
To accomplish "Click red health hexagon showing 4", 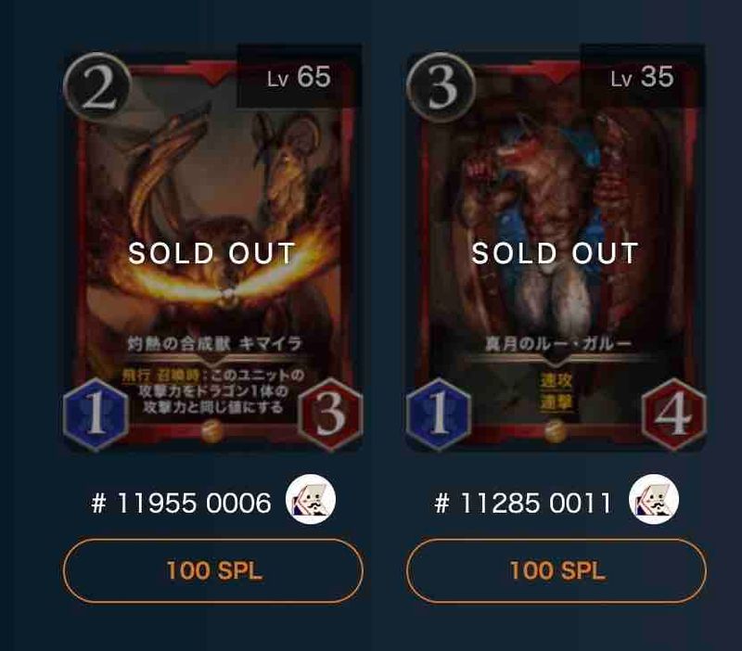I will click(674, 414).
